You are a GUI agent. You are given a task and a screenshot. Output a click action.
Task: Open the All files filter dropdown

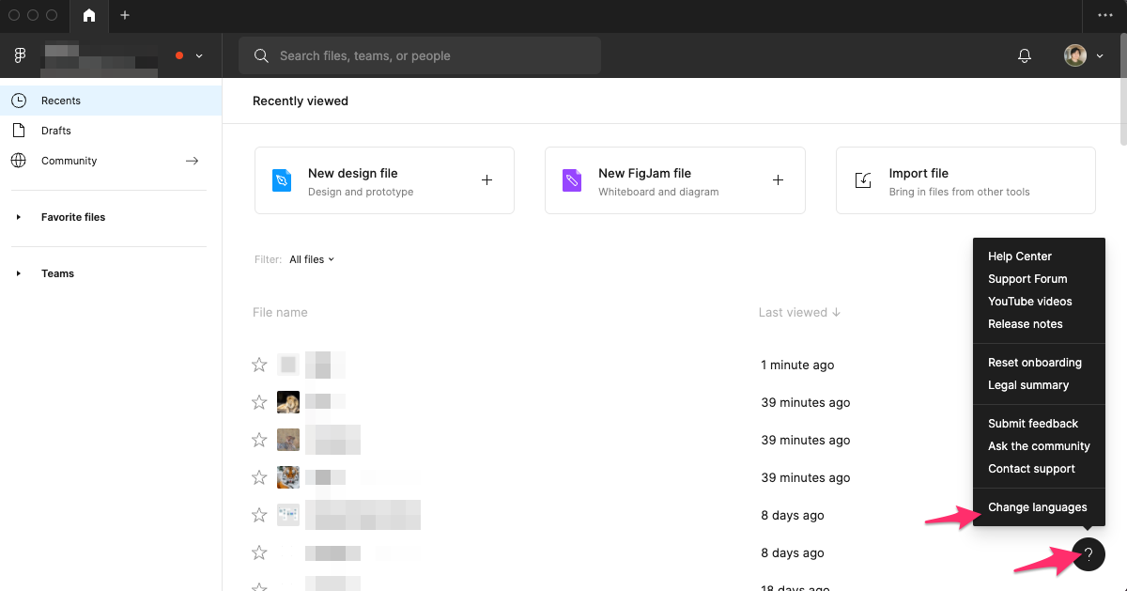coord(312,259)
